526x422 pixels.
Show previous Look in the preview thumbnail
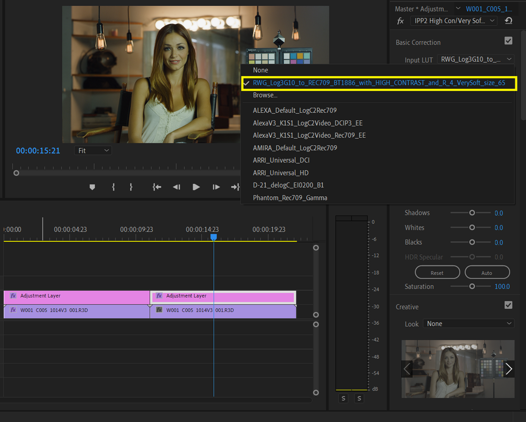[x=407, y=369]
